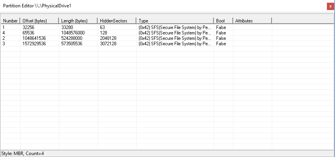
Task: Click the Type column header
Action: click(x=175, y=21)
